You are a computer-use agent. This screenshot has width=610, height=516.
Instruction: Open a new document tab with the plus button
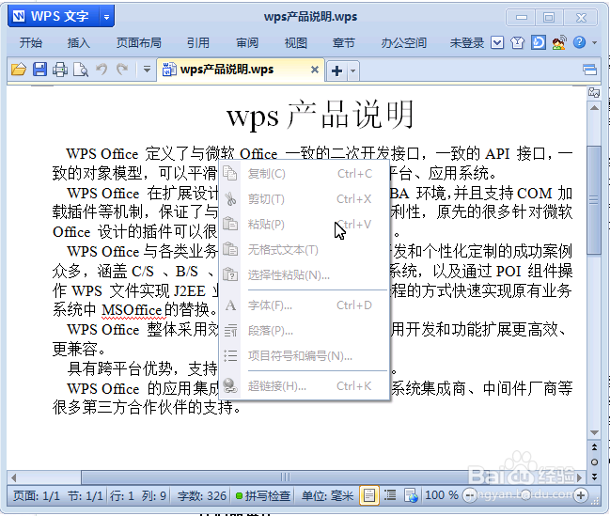click(x=336, y=70)
